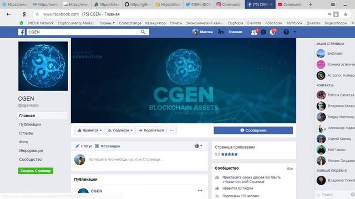Select Главная in page sidebar
The height and width of the screenshot is (199, 355).
pos(42,116)
